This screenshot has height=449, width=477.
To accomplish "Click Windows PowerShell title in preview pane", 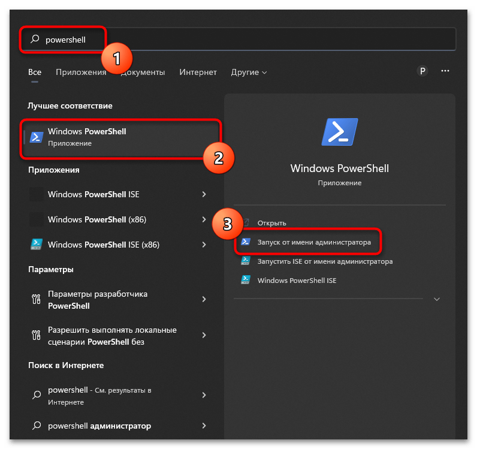I will click(x=340, y=168).
